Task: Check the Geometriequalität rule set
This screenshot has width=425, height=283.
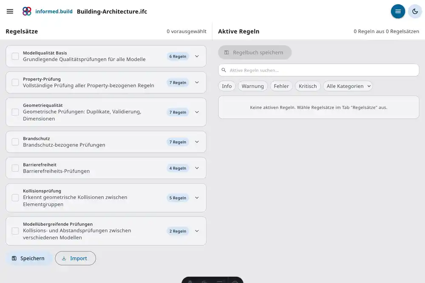Action: pyautogui.click(x=15, y=112)
